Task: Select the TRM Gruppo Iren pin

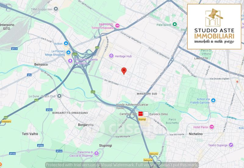Action: (56, 9)
